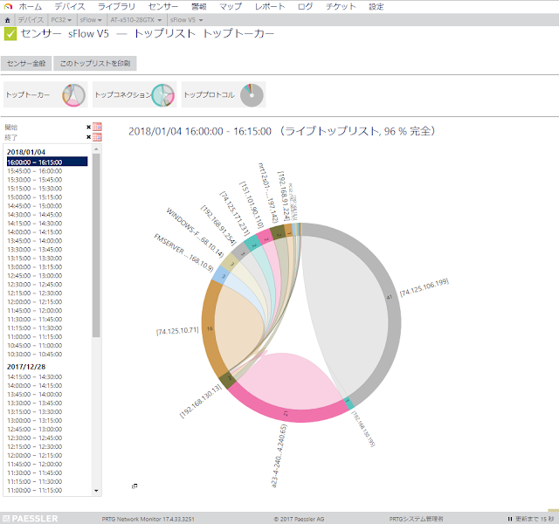Click the home icon in the breadcrumb bar
Image resolution: width=559 pixels, height=524 pixels.
click(x=8, y=20)
